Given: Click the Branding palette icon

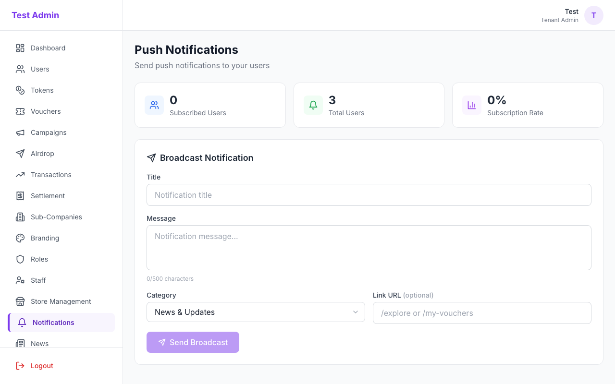Looking at the screenshot, I should (x=20, y=238).
